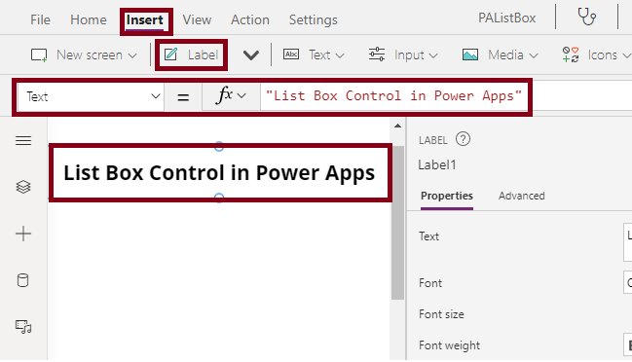632x362 pixels.
Task: Click the canvas vertical scrollbar thumb
Action: (397, 223)
